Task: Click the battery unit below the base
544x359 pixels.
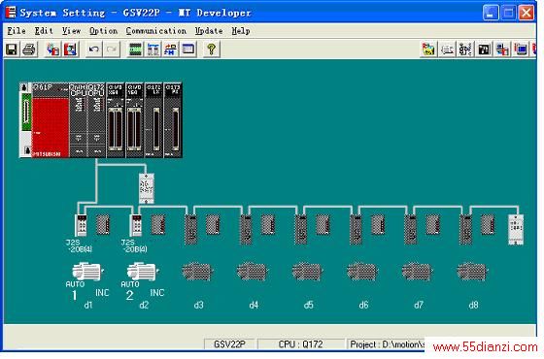Action: (146, 188)
